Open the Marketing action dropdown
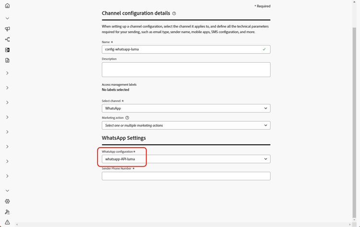Viewport: 360px width, 227px height. pos(186,125)
